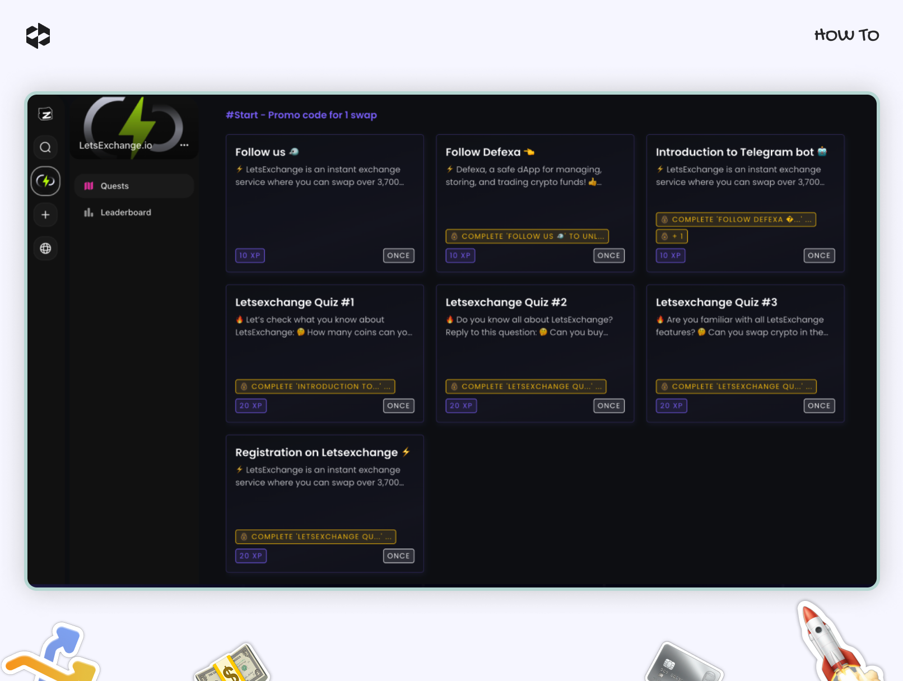Open the 'Registration on Letsexchange' quest
Image resolution: width=903 pixels, height=681 pixels.
click(325, 503)
